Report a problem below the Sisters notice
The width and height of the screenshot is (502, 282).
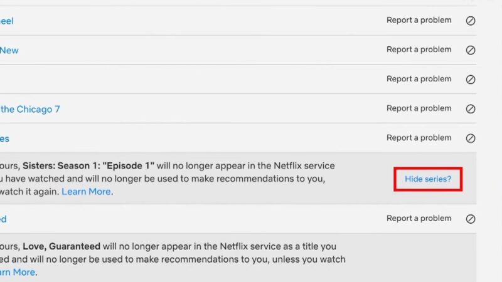click(419, 218)
